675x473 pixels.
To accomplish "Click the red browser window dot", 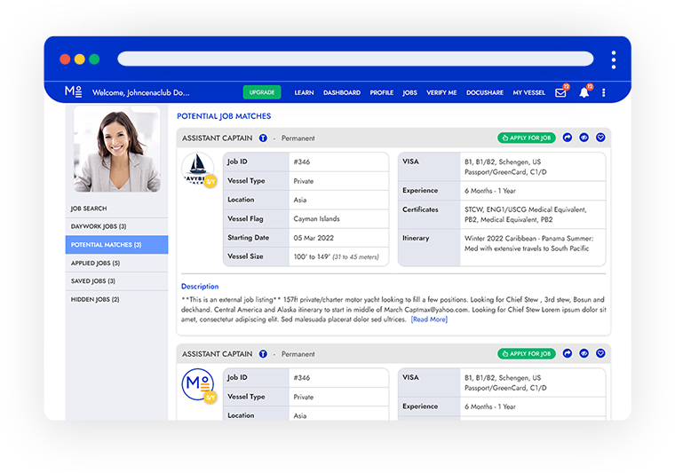I will [65, 59].
